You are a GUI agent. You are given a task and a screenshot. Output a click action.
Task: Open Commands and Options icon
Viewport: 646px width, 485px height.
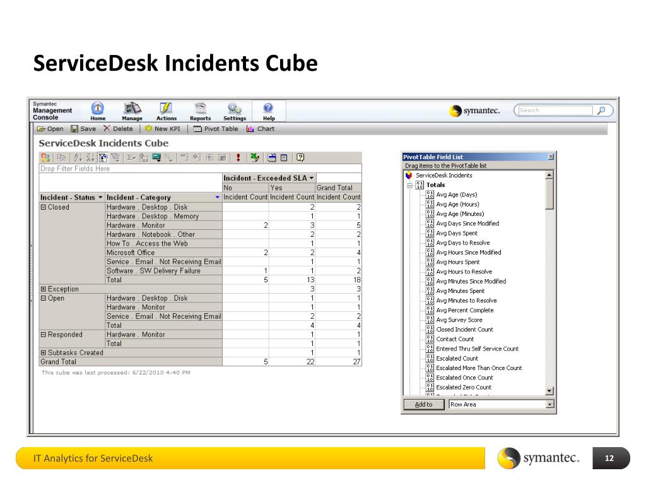(x=271, y=157)
